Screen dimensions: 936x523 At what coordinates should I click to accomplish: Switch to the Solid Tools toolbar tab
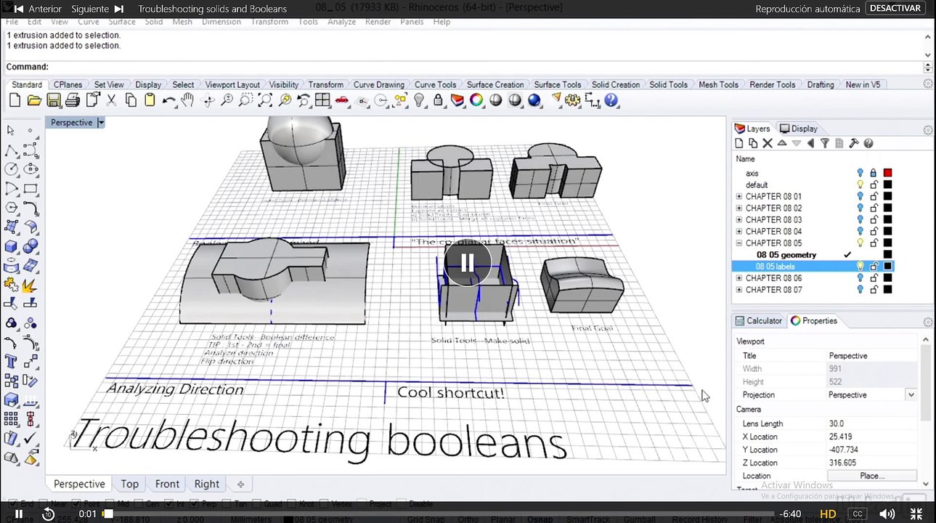tap(668, 85)
